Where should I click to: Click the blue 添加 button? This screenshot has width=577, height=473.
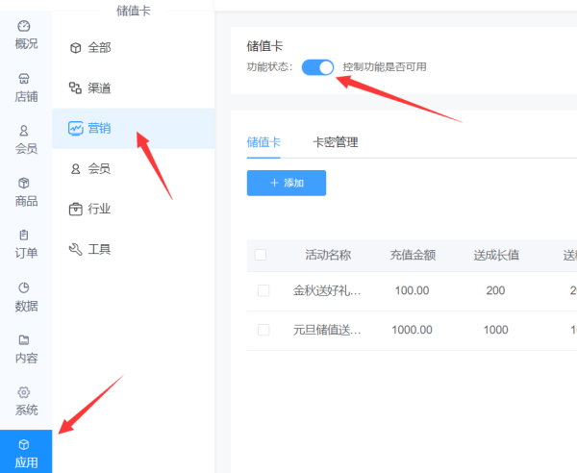(287, 183)
